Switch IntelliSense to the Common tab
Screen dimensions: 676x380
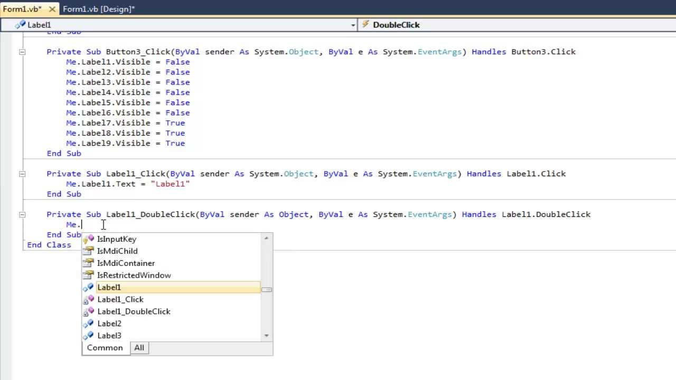pyautogui.click(x=105, y=348)
